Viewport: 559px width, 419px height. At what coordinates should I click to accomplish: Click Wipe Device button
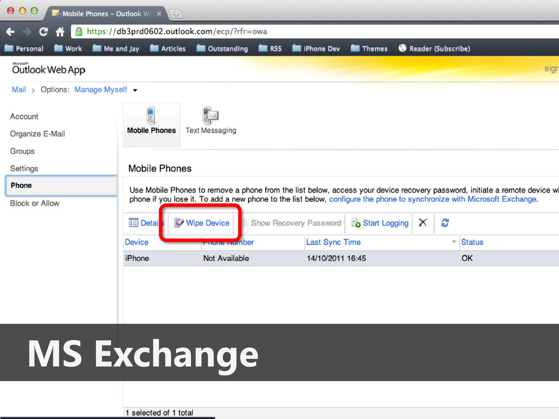click(x=202, y=223)
